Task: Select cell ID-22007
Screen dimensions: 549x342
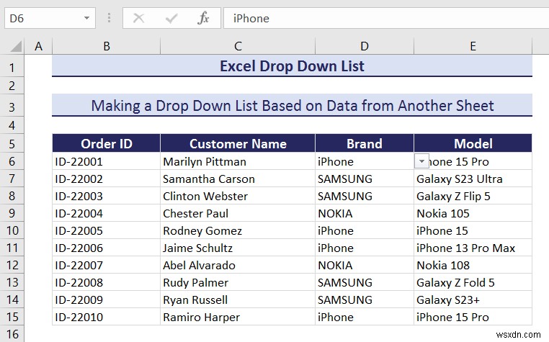Action: tap(107, 265)
